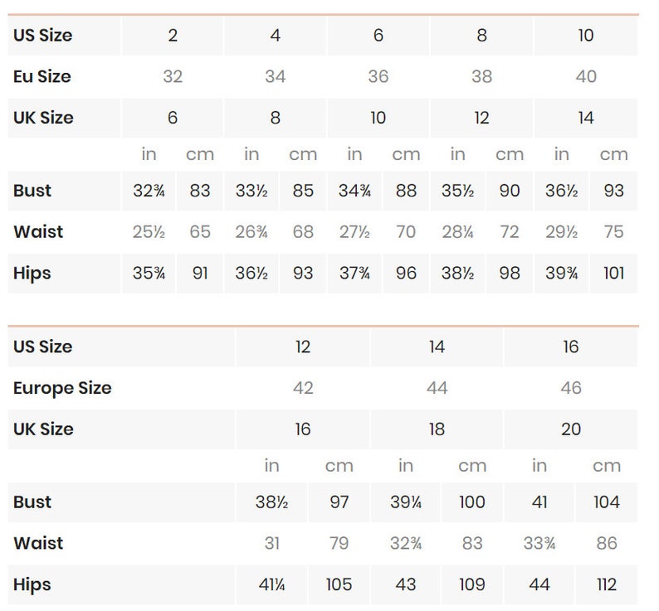Select the 32¾ inch bust value
This screenshot has height=611, width=659.
[149, 191]
